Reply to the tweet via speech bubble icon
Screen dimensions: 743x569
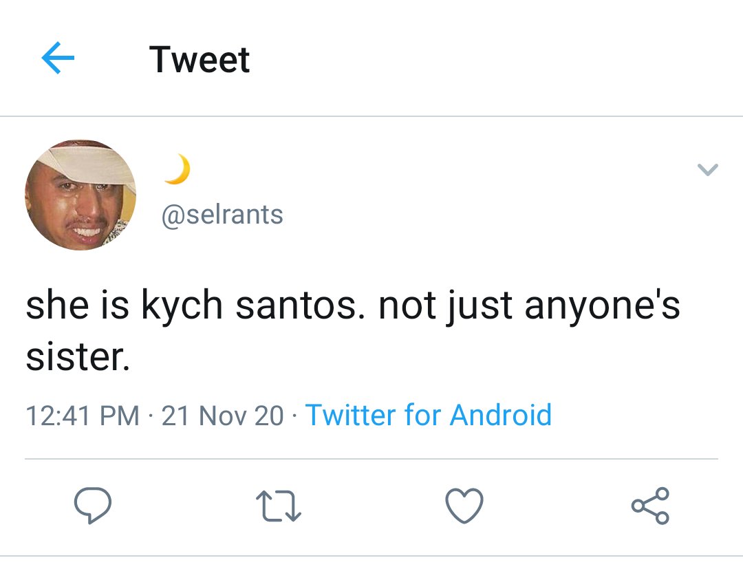point(93,505)
